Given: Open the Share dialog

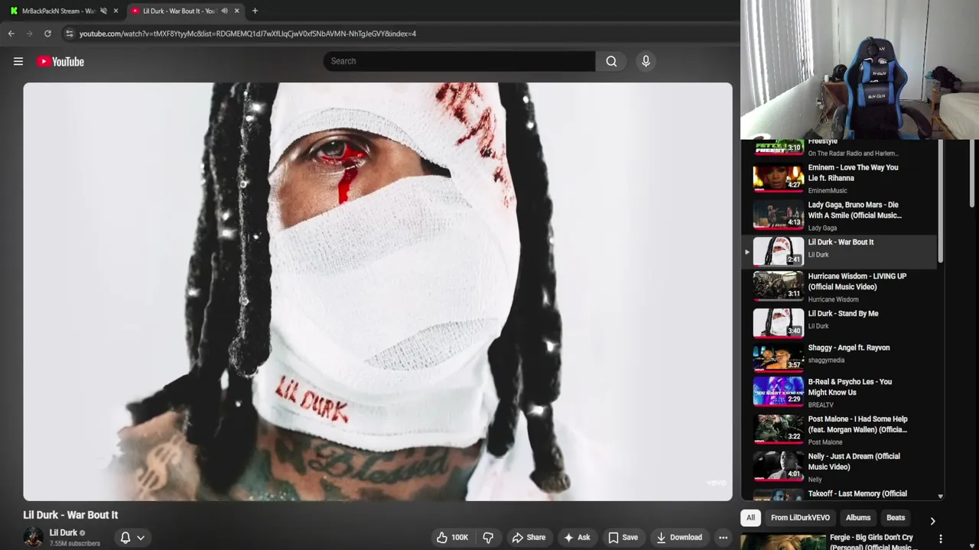Looking at the screenshot, I should [x=529, y=537].
